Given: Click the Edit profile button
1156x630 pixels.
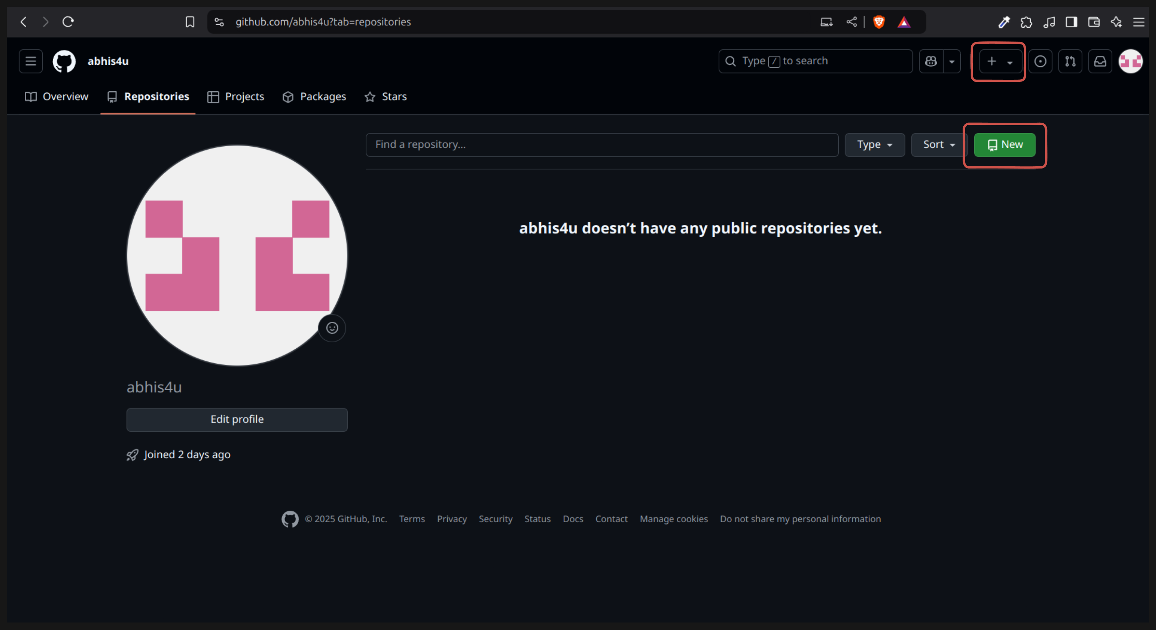Looking at the screenshot, I should click(x=237, y=419).
